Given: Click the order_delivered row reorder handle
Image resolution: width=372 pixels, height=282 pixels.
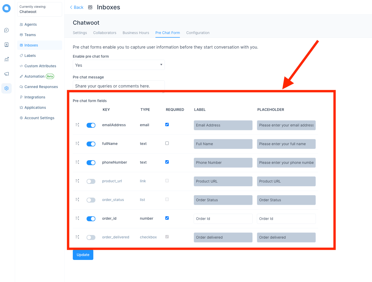Looking at the screenshot, I should (x=77, y=237).
